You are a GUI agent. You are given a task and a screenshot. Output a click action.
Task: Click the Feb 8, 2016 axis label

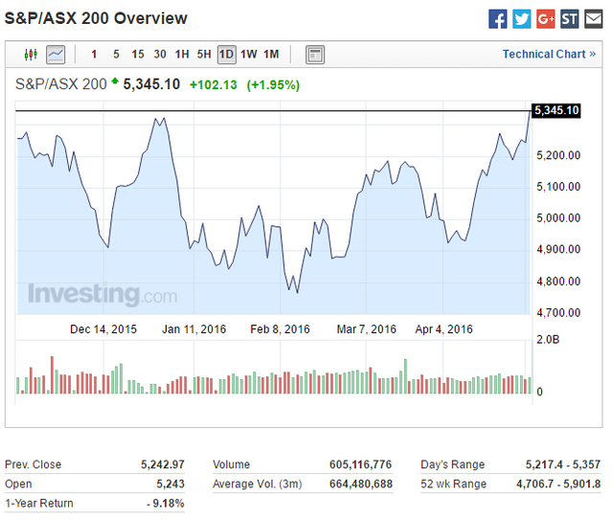(x=280, y=329)
